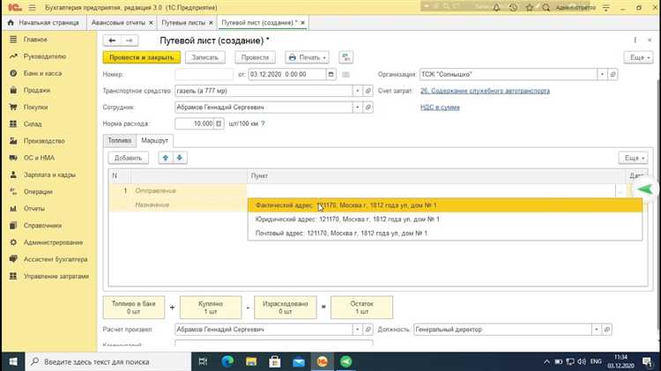Open the 1C main menu hamburger icon

coord(32,8)
